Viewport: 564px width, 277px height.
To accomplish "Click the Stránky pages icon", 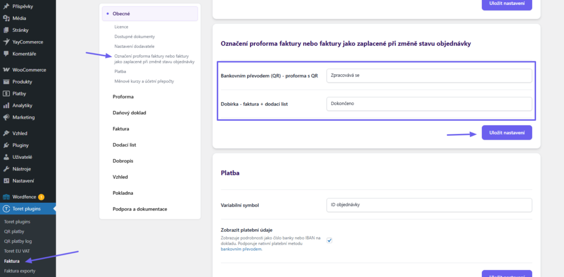I will (x=6, y=30).
